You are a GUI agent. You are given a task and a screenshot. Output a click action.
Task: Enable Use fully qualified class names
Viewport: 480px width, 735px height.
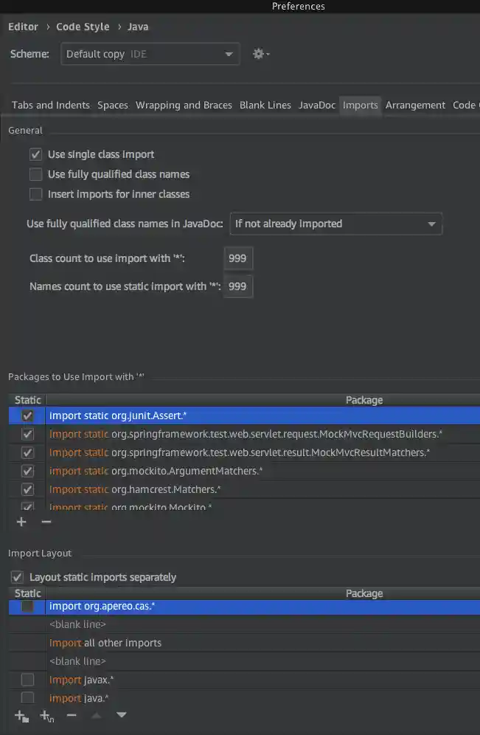35,175
